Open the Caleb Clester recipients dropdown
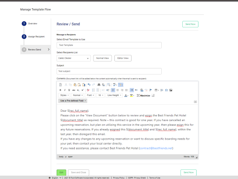This screenshot has height=179, width=238. pos(73,58)
